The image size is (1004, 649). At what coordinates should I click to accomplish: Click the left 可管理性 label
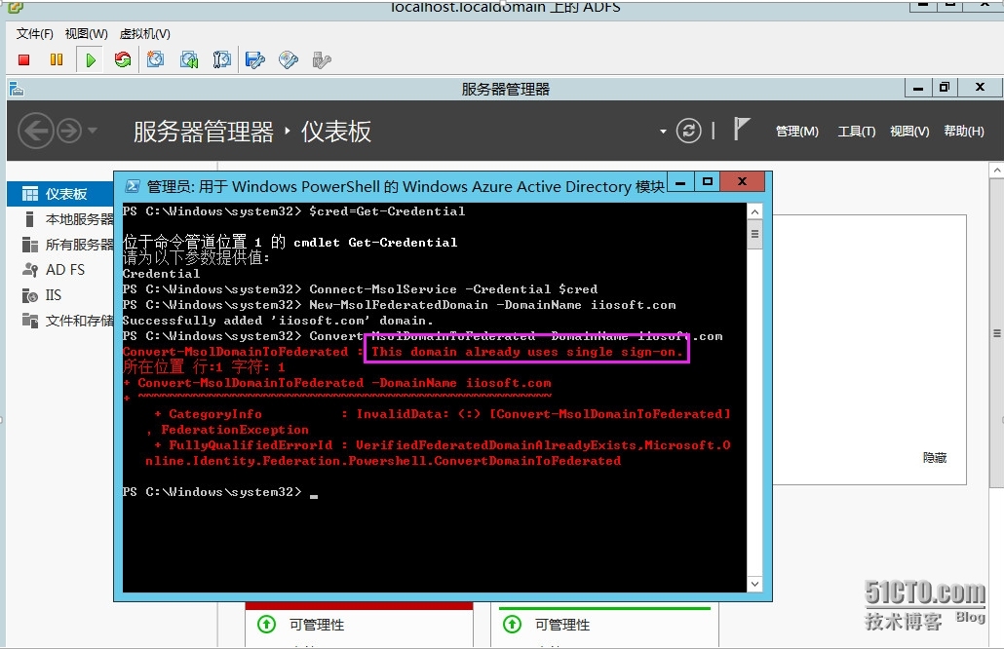[x=317, y=625]
